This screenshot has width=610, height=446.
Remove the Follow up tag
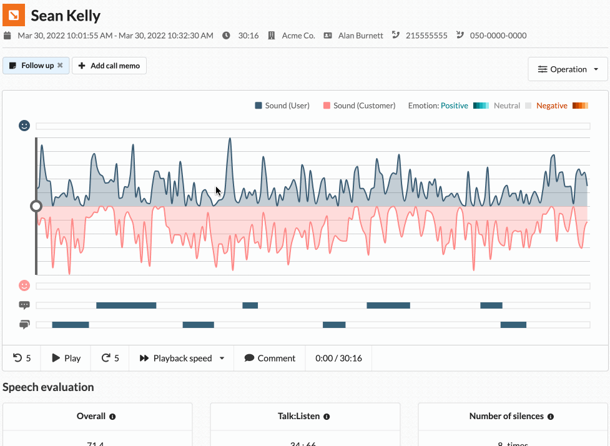tap(60, 66)
